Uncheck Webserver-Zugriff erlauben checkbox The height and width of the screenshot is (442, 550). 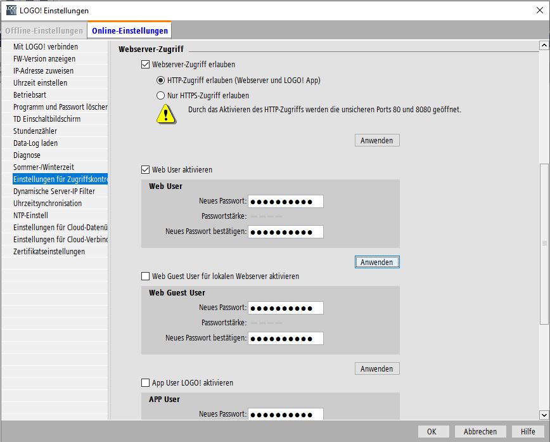146,65
